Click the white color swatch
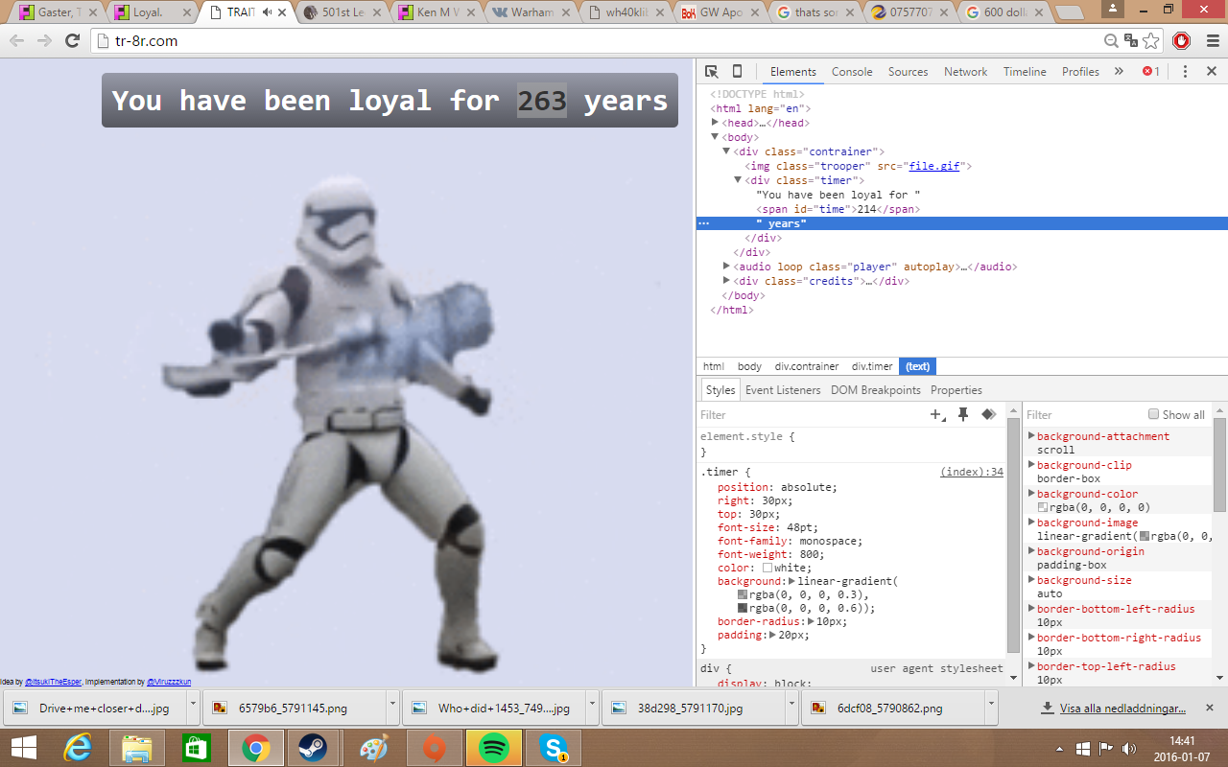1228x767 pixels. tap(767, 569)
